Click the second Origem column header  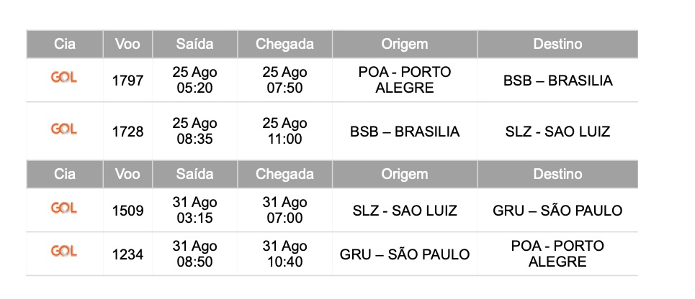click(x=404, y=174)
